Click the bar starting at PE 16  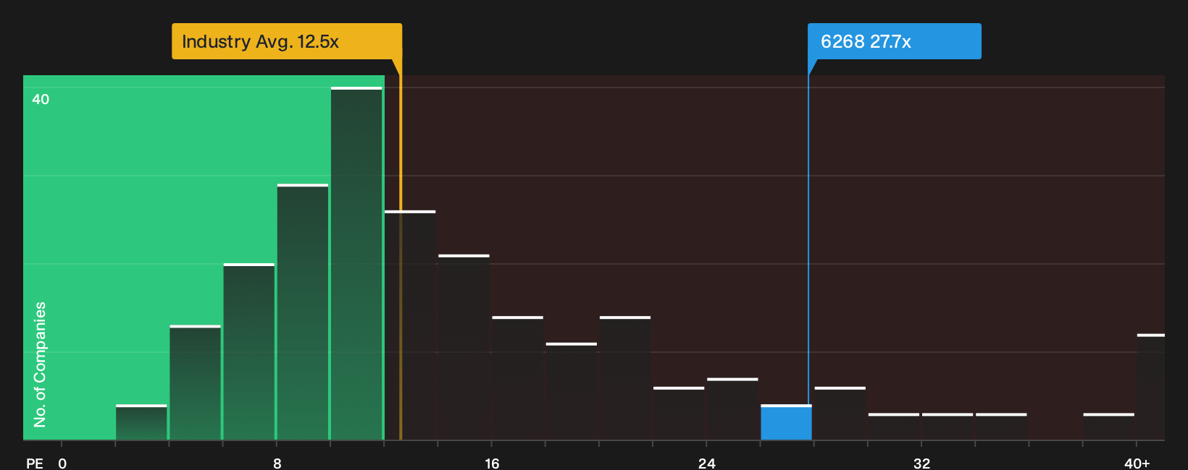click(x=517, y=378)
